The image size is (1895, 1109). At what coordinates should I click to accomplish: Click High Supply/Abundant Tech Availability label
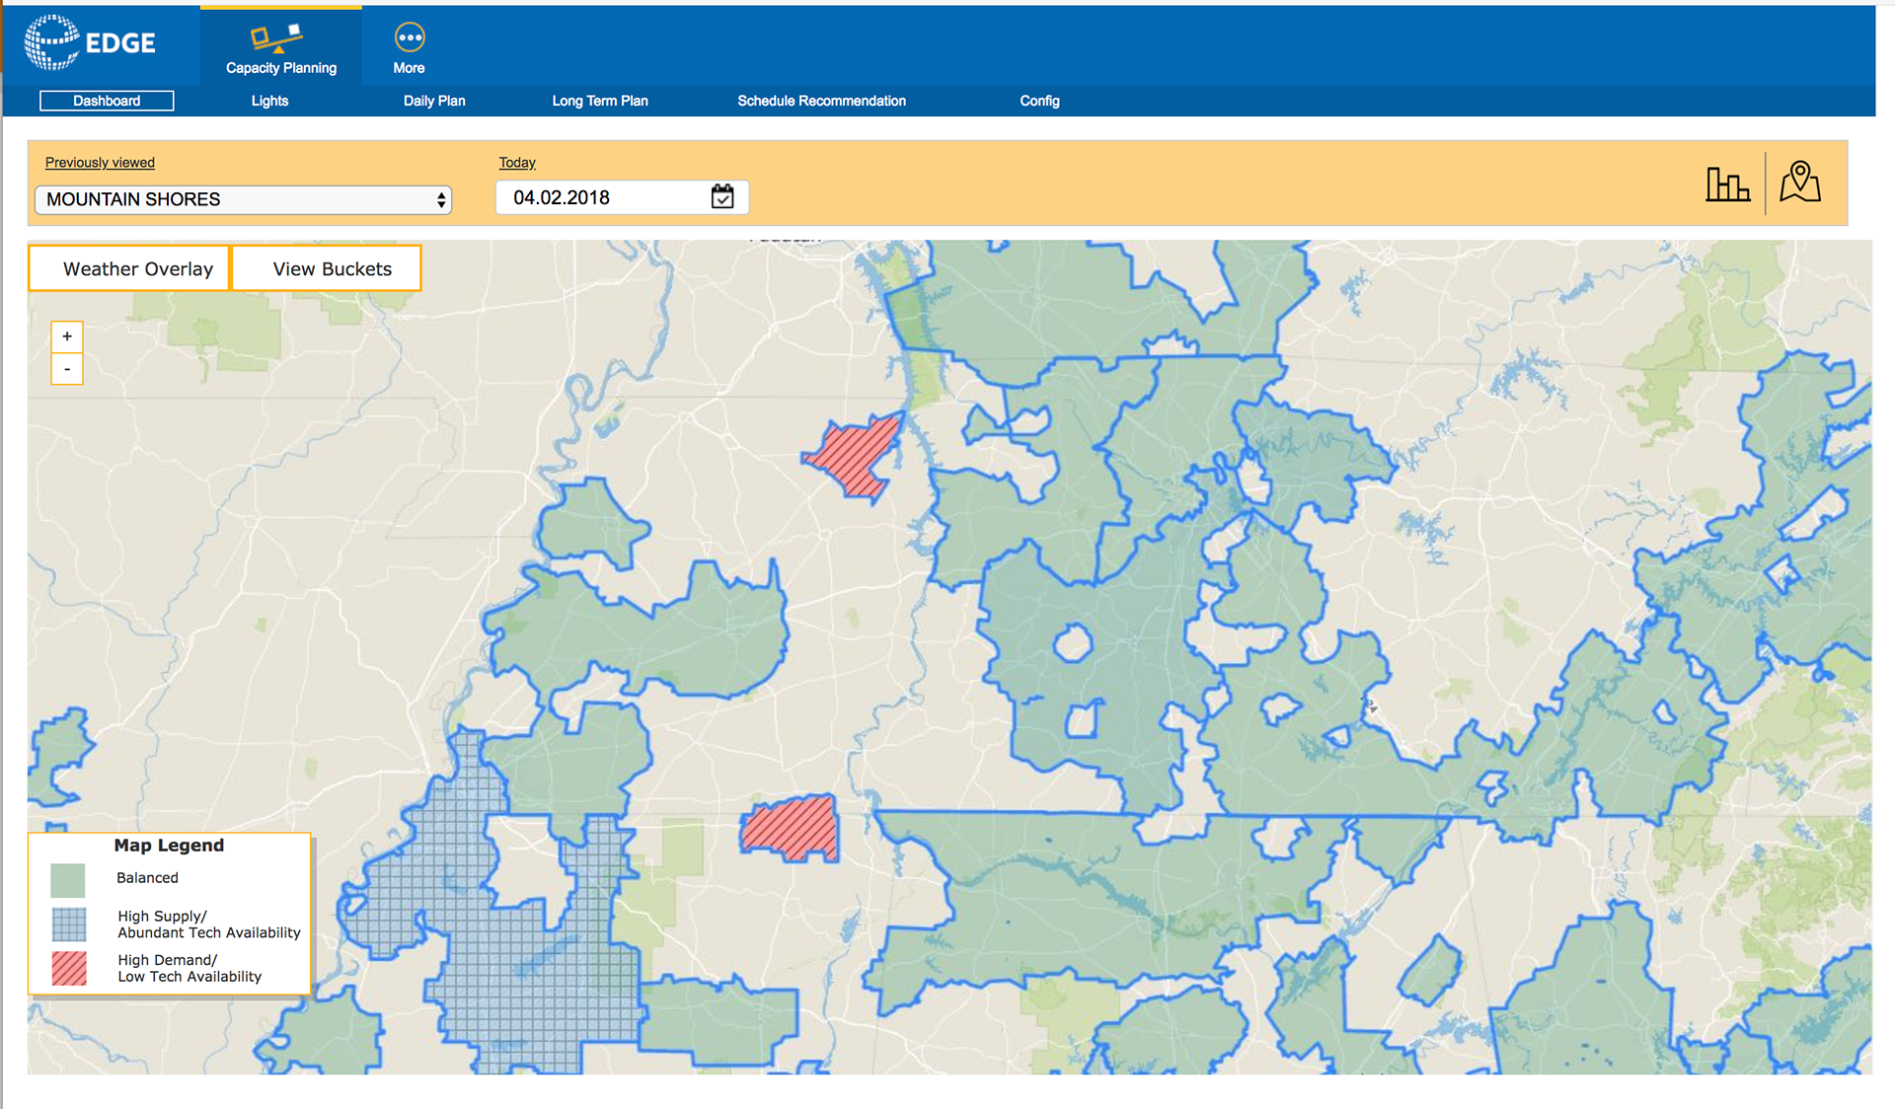(209, 924)
